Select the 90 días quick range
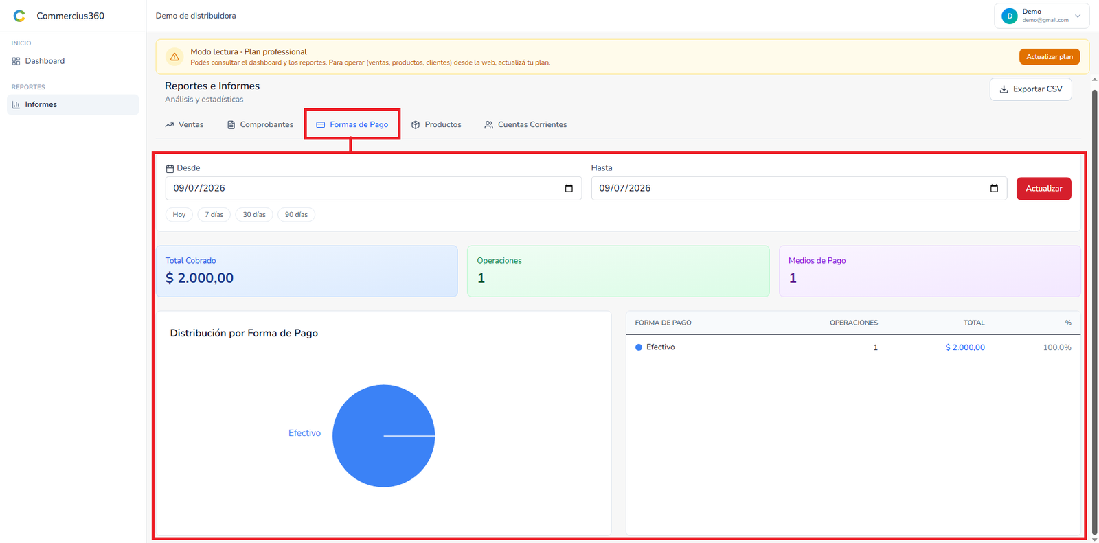This screenshot has height=543, width=1099. point(297,214)
